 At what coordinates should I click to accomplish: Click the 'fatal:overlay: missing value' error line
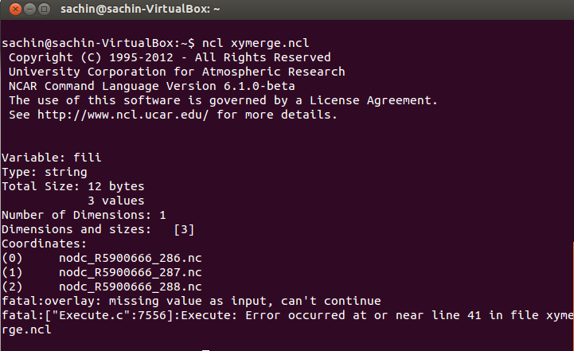tap(191, 301)
